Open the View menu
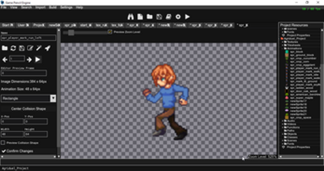The height and width of the screenshot is (171, 324). [14, 7]
